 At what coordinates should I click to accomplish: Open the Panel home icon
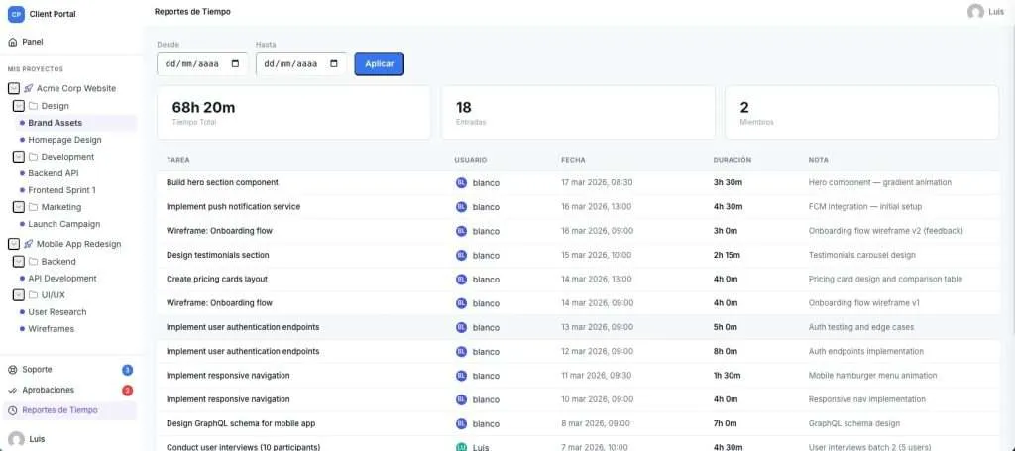12,42
